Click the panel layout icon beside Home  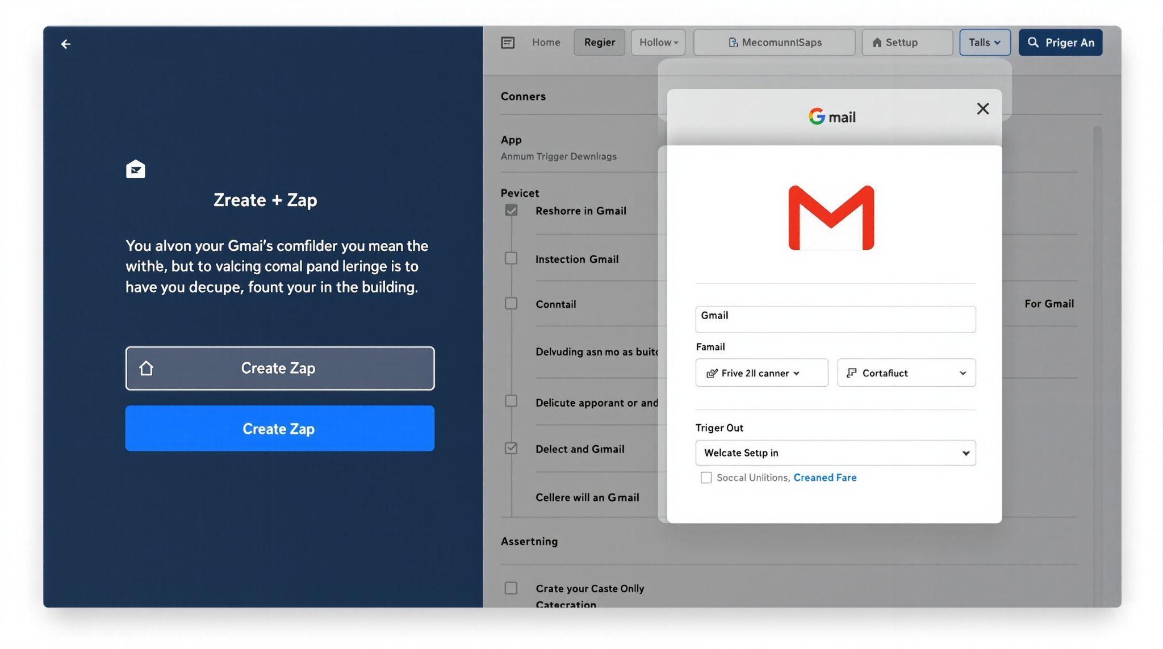508,43
